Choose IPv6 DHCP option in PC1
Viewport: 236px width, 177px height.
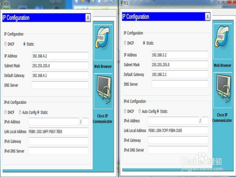tap(125, 111)
